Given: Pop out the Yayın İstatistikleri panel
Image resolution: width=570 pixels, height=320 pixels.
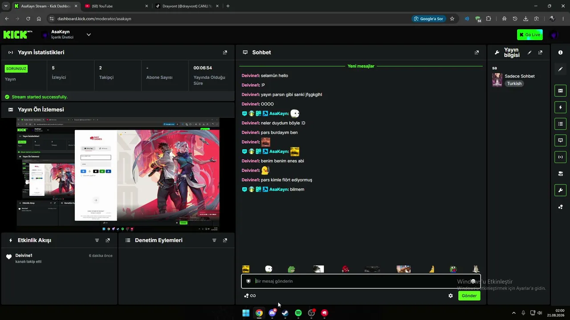Looking at the screenshot, I should [225, 52].
